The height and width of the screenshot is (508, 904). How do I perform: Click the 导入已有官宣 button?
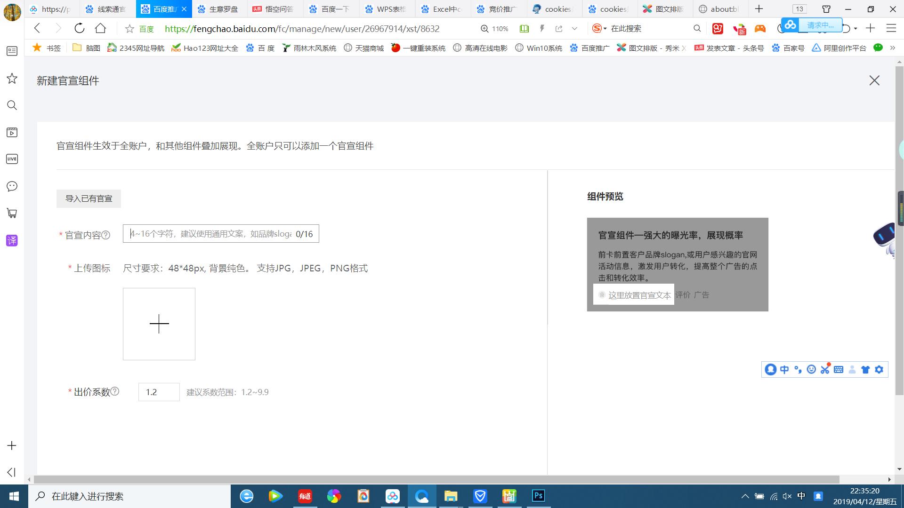[x=89, y=198]
